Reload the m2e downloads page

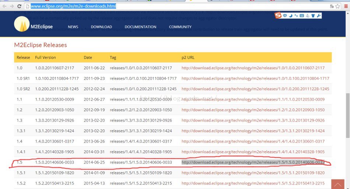pyautogui.click(x=20, y=6)
